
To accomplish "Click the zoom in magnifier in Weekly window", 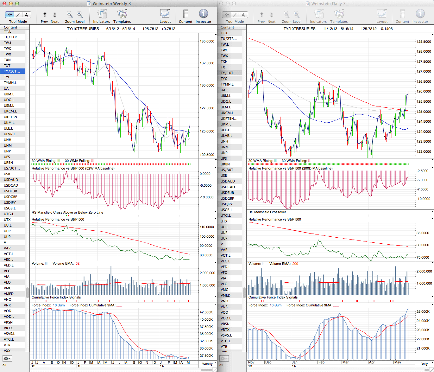I will pyautogui.click(x=80, y=14).
